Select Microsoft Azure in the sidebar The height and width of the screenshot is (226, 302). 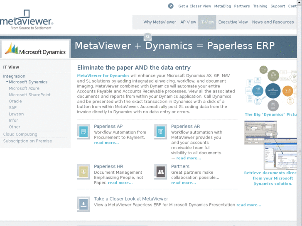tap(24, 88)
